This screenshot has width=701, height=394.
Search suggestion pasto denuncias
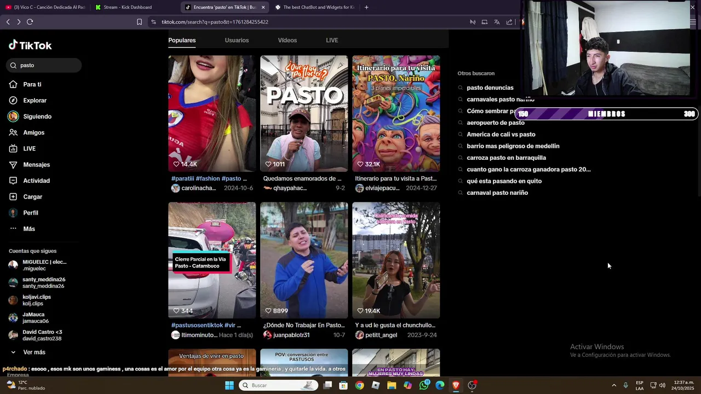coord(490,88)
